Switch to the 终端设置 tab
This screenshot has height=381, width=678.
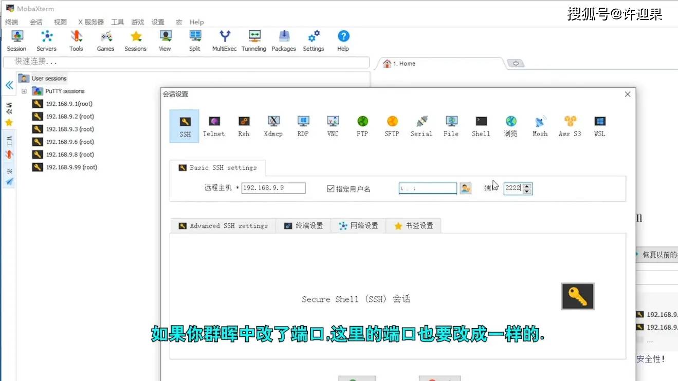point(303,226)
